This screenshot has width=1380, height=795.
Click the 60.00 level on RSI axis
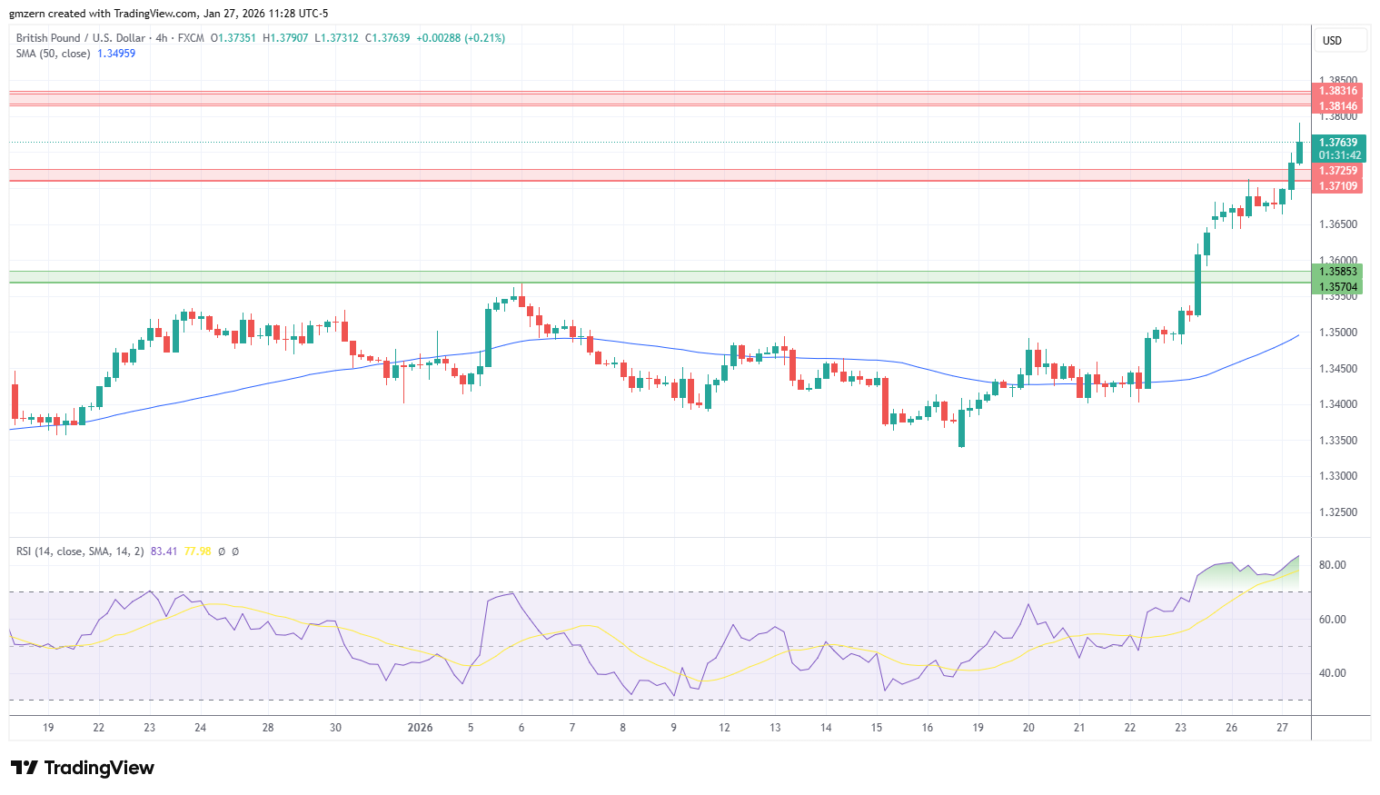pos(1332,620)
